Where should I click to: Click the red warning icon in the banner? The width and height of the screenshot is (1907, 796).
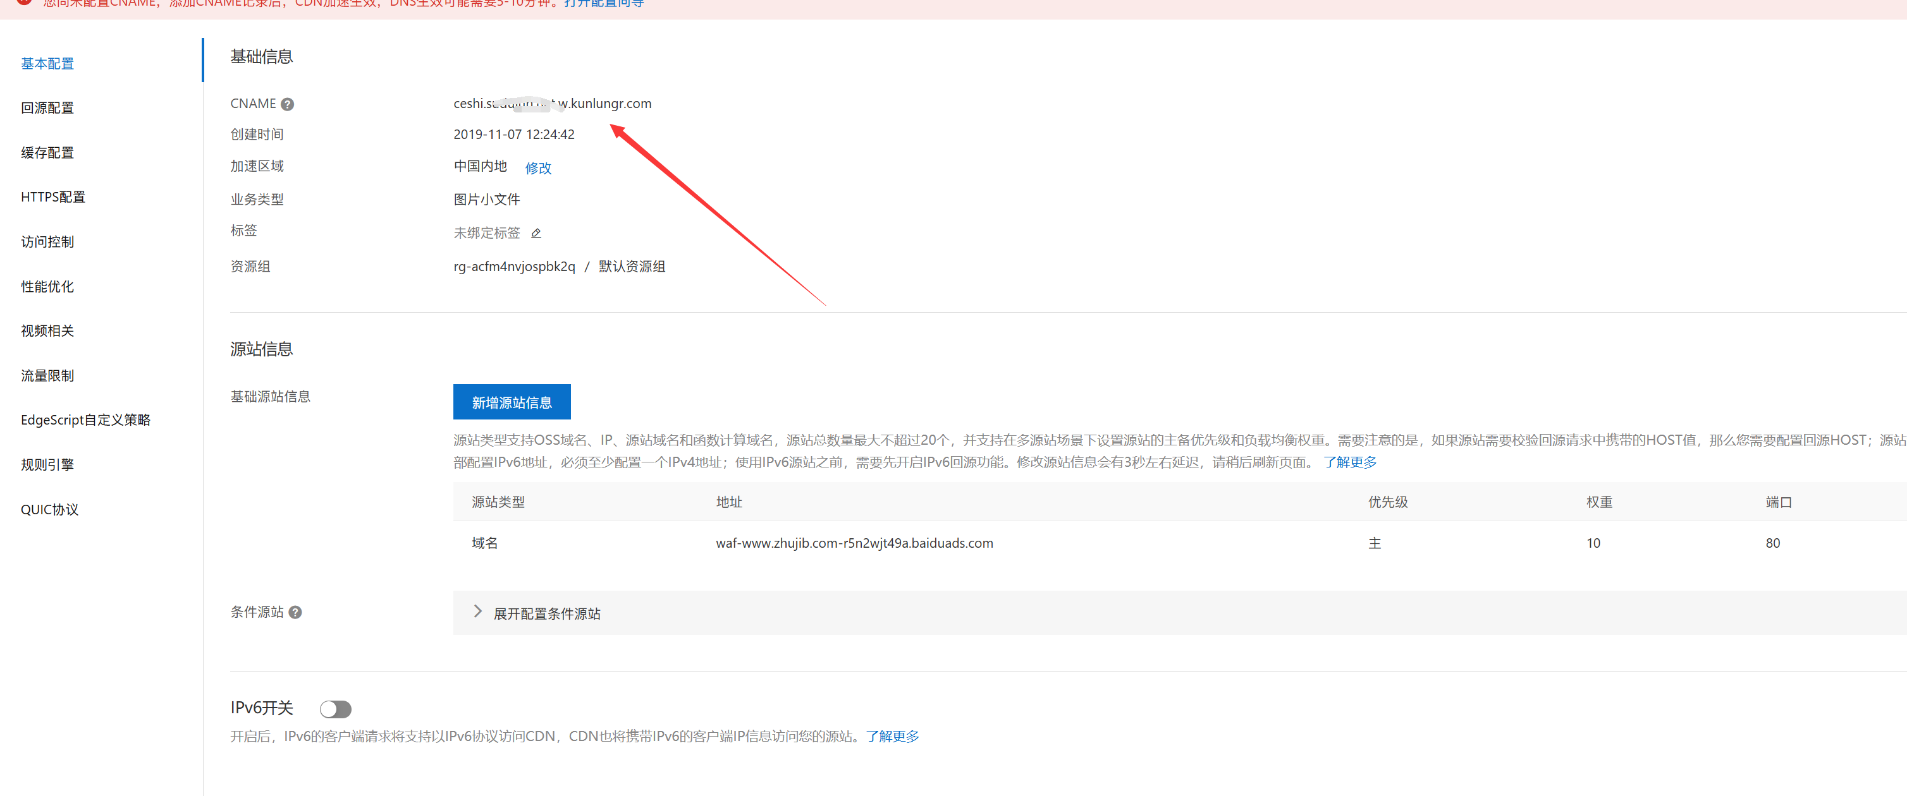pos(25,3)
